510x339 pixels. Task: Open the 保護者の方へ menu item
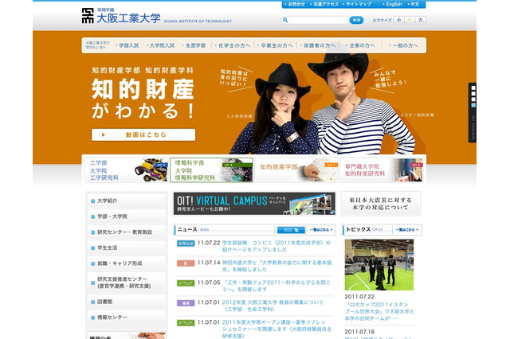318,45
